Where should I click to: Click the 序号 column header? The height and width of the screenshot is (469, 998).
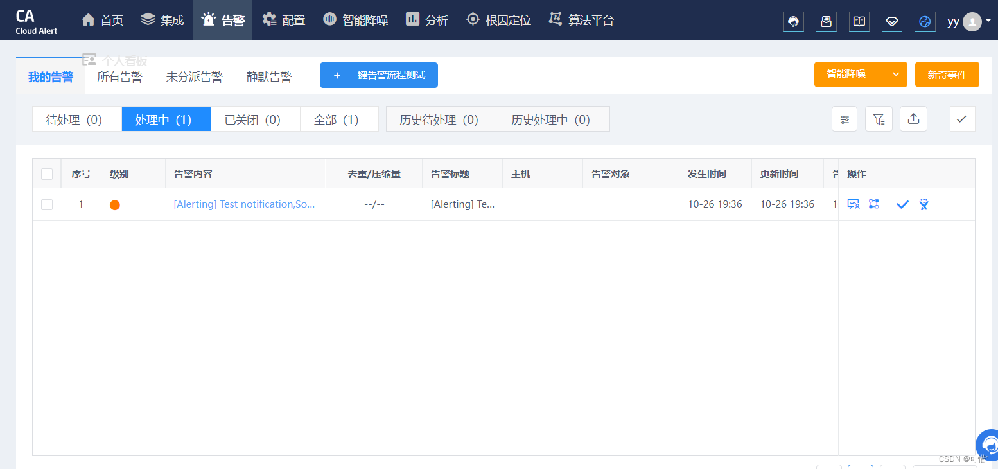[81, 174]
